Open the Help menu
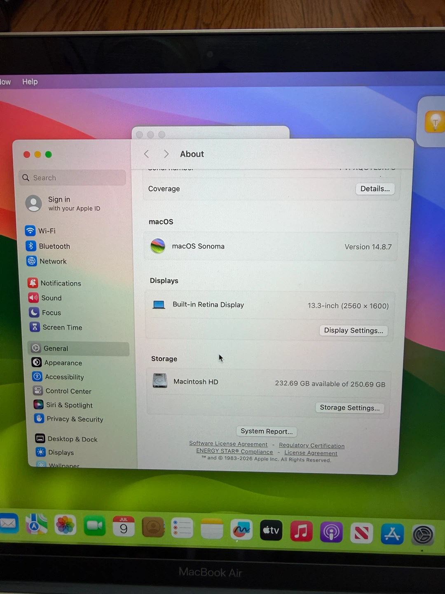 tap(30, 82)
